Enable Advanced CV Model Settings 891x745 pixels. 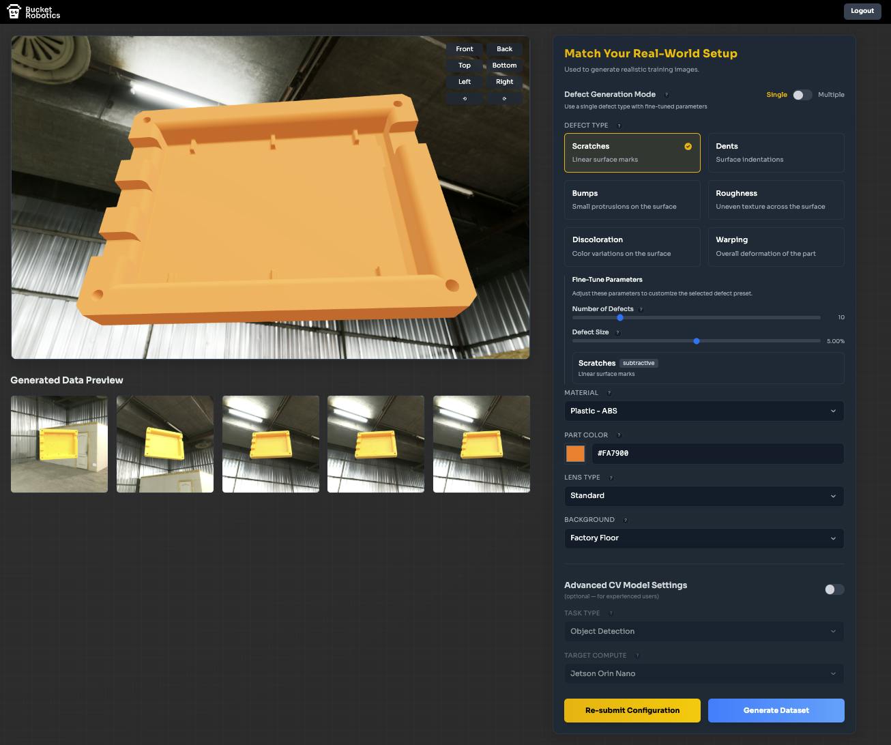pos(833,589)
